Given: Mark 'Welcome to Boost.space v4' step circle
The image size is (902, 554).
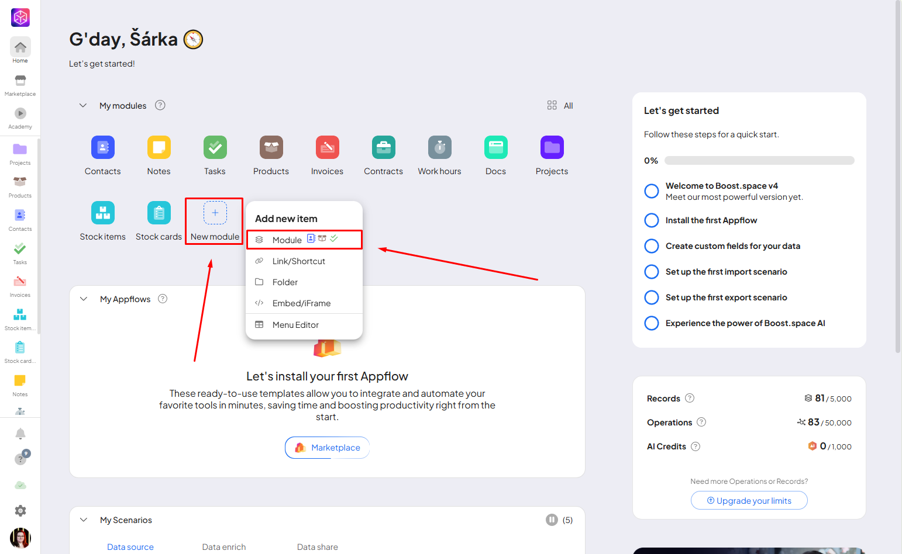Looking at the screenshot, I should 651,191.
